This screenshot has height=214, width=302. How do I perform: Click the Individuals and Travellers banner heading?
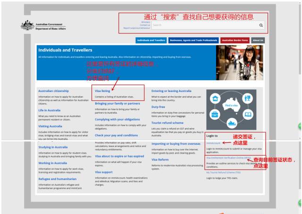coord(65,50)
